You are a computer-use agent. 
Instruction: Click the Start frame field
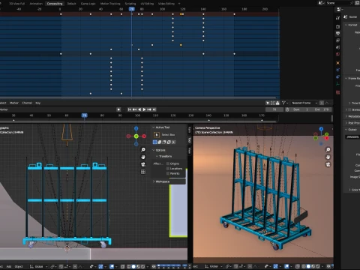(x=300, y=109)
